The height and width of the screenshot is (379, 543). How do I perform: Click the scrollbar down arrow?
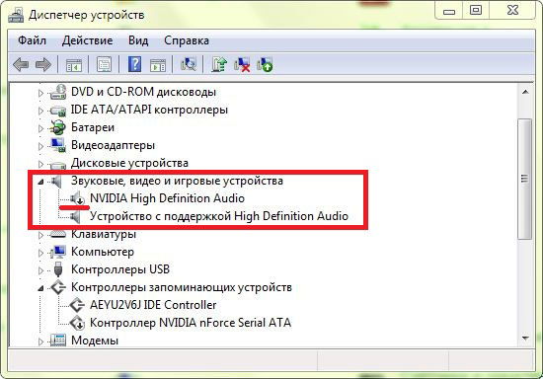(x=525, y=338)
